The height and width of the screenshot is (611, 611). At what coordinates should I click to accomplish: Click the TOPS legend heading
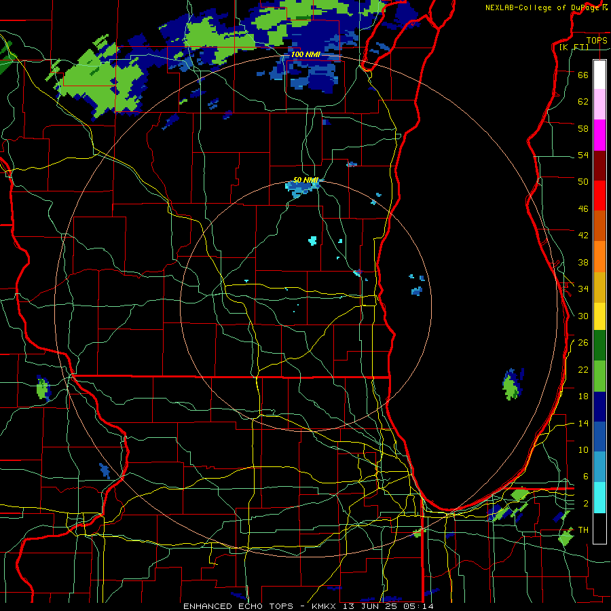(597, 40)
